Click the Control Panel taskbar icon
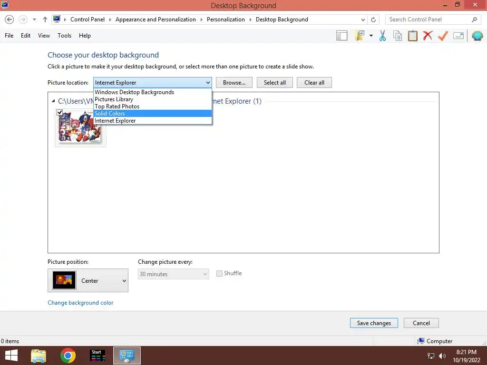This screenshot has height=365, width=487. coord(127,355)
